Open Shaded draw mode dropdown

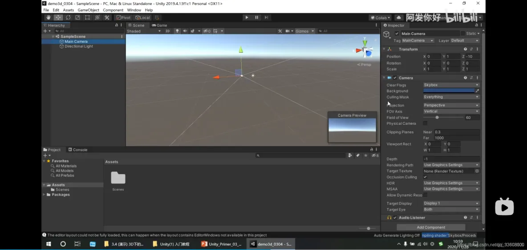(x=144, y=31)
